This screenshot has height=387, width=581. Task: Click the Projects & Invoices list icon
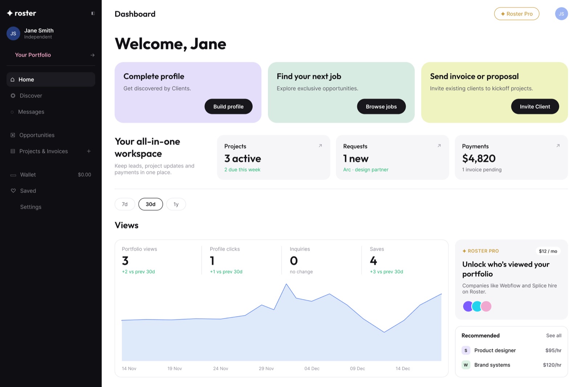pyautogui.click(x=13, y=151)
